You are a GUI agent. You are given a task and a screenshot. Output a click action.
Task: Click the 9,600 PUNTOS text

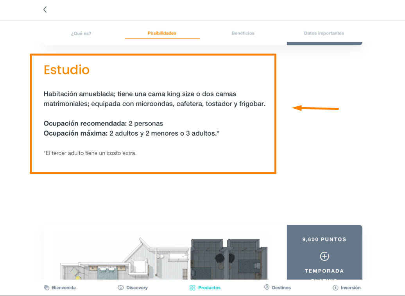[324, 239]
